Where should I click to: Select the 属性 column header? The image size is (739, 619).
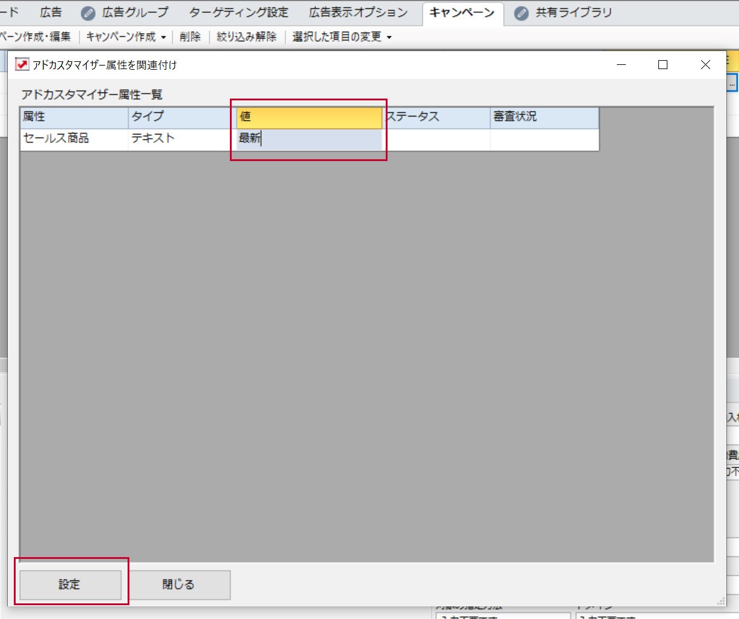[74, 117]
